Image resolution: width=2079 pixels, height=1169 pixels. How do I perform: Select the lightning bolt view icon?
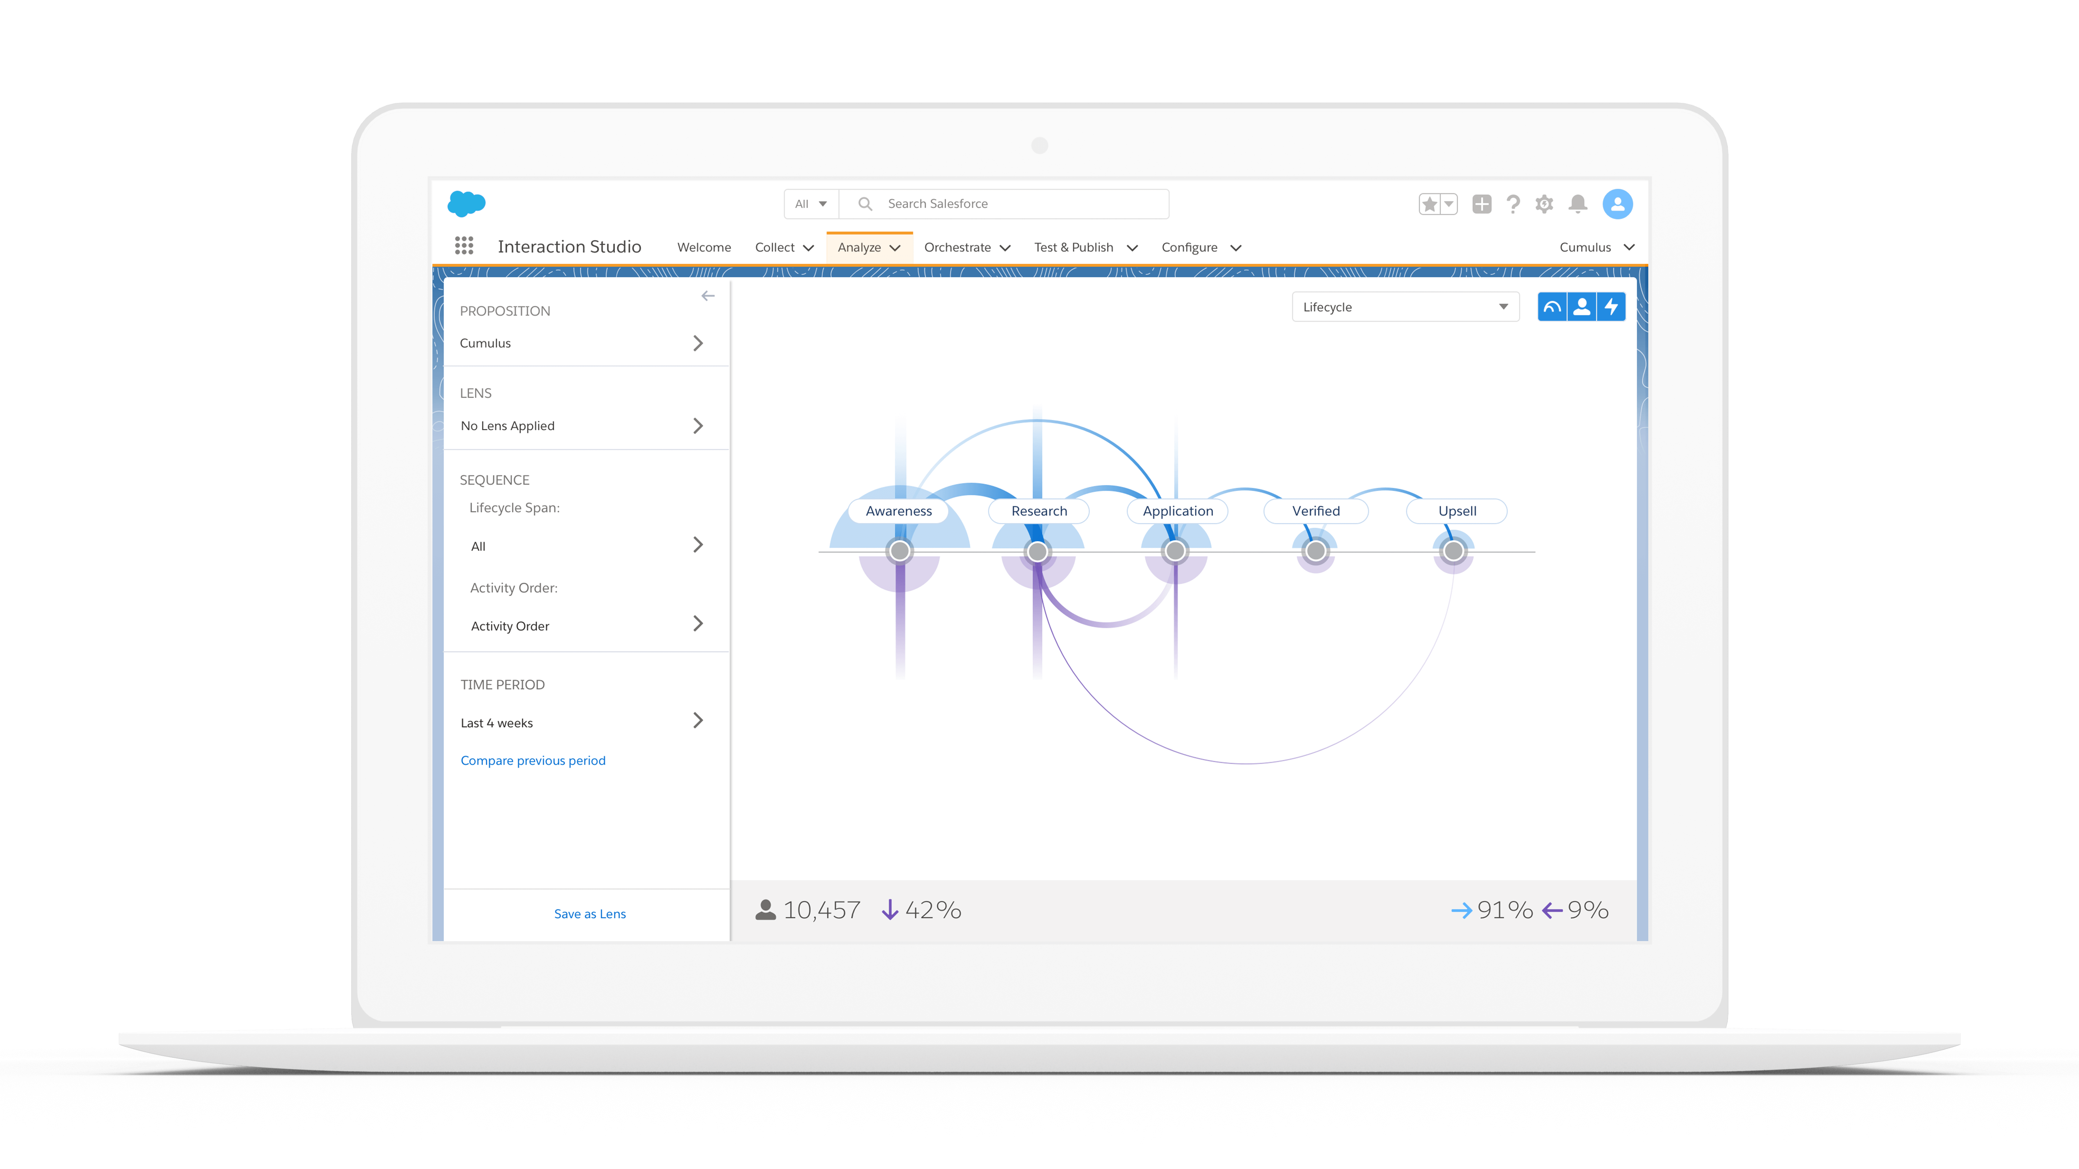[x=1612, y=307]
